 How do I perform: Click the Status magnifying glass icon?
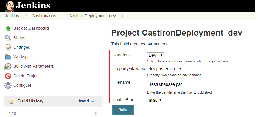point(8,38)
